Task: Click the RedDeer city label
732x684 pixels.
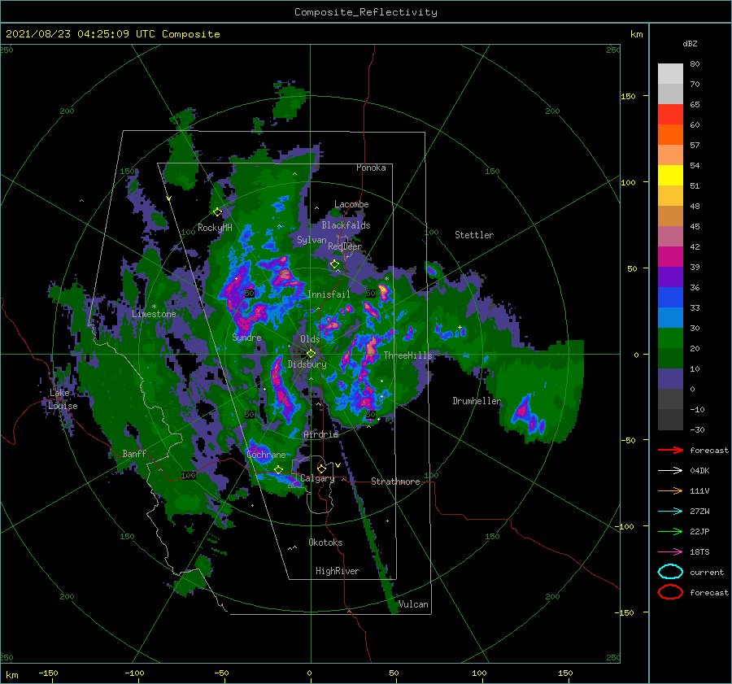Action: coord(345,246)
